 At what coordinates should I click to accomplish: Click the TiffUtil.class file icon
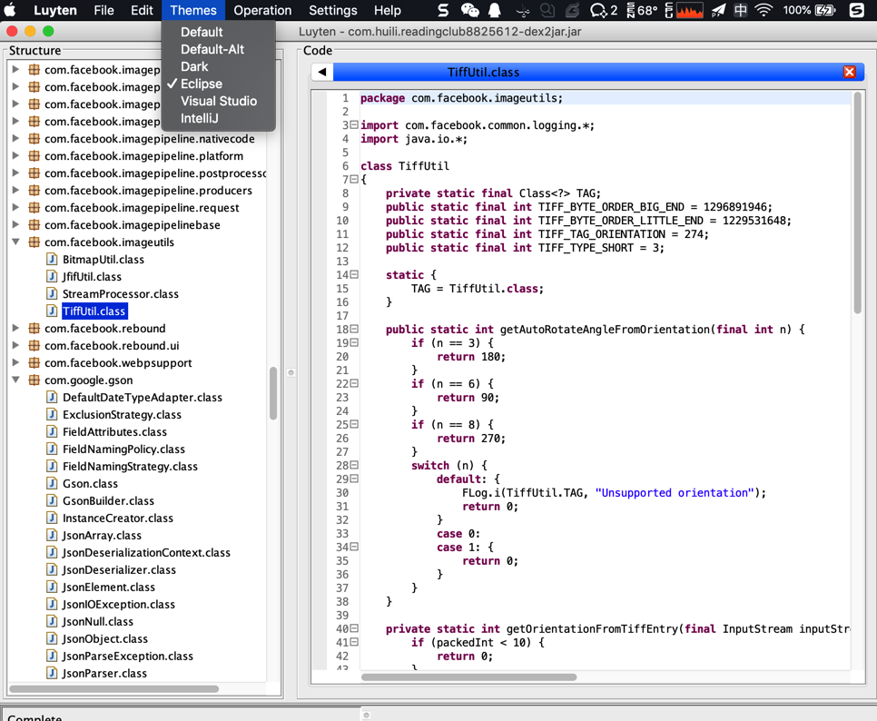(52, 311)
